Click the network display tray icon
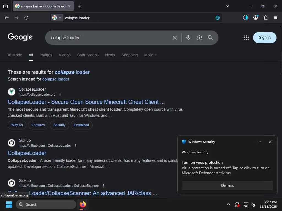 246,204
